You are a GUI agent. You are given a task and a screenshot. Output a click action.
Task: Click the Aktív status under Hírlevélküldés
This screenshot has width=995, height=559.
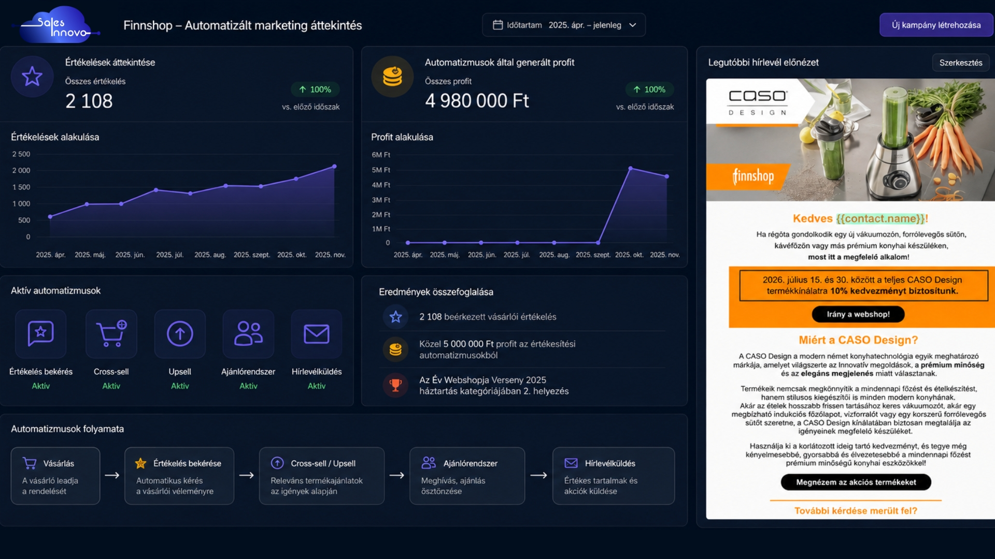(x=317, y=386)
